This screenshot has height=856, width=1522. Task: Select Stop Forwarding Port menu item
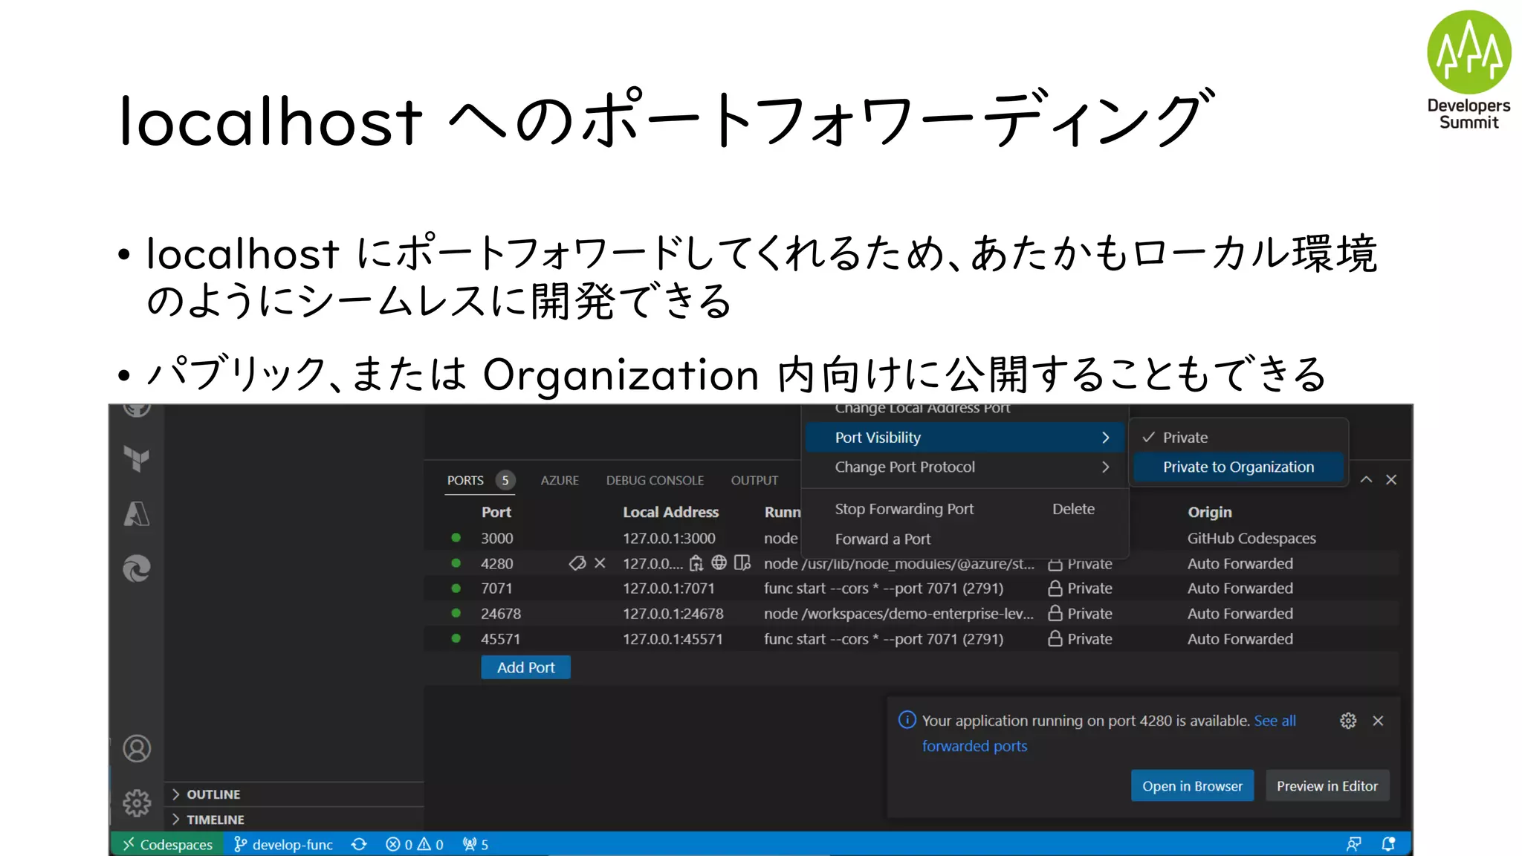[x=964, y=509]
